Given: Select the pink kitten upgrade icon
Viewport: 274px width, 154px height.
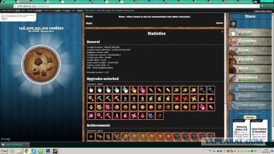Looking at the screenshot, I should coord(108,107).
